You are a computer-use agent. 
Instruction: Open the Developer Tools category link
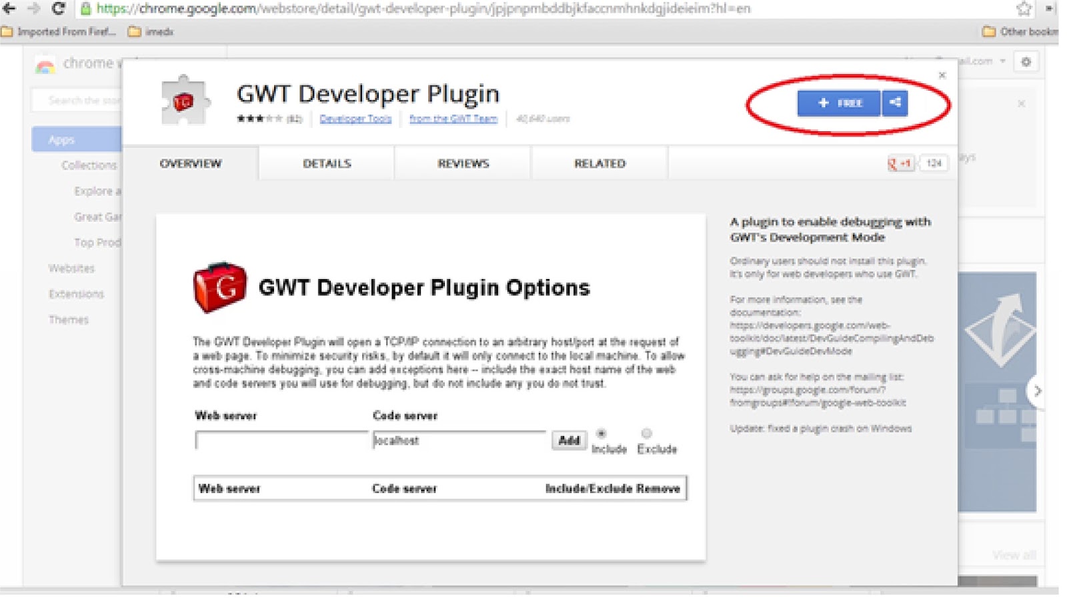355,119
